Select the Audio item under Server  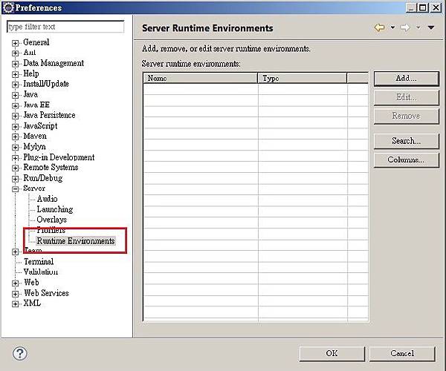48,199
